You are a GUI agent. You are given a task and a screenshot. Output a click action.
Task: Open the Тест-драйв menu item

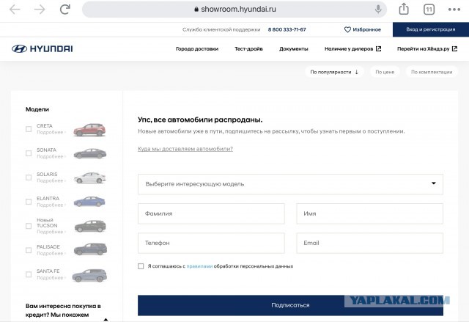point(248,49)
